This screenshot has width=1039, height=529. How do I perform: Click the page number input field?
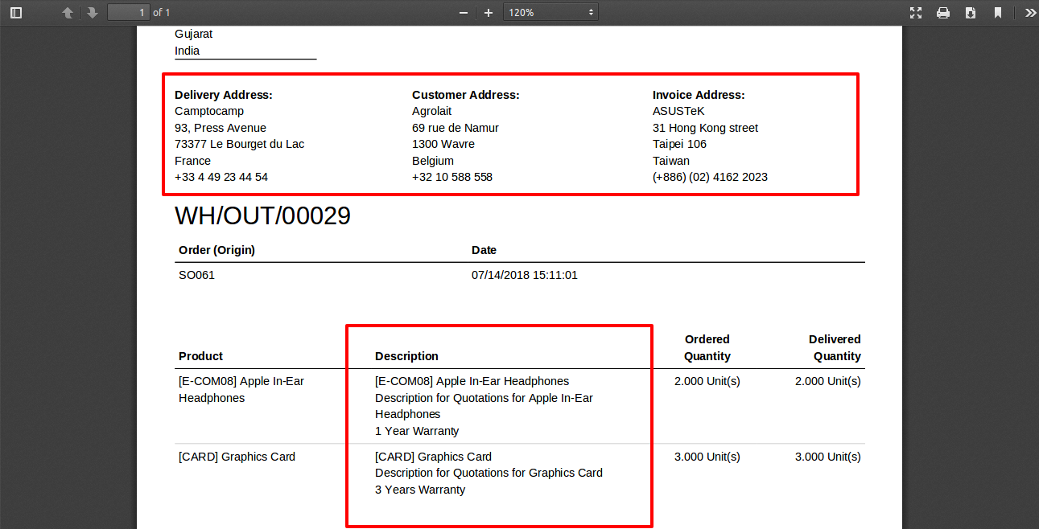click(x=129, y=12)
